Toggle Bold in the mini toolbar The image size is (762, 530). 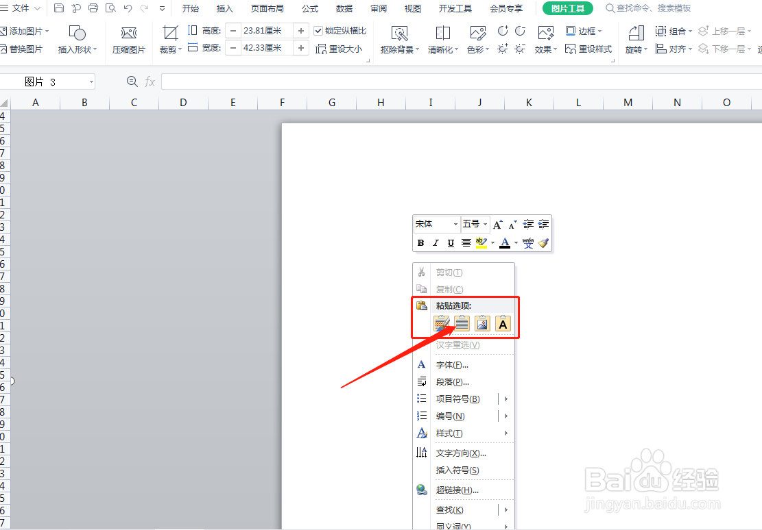[421, 242]
